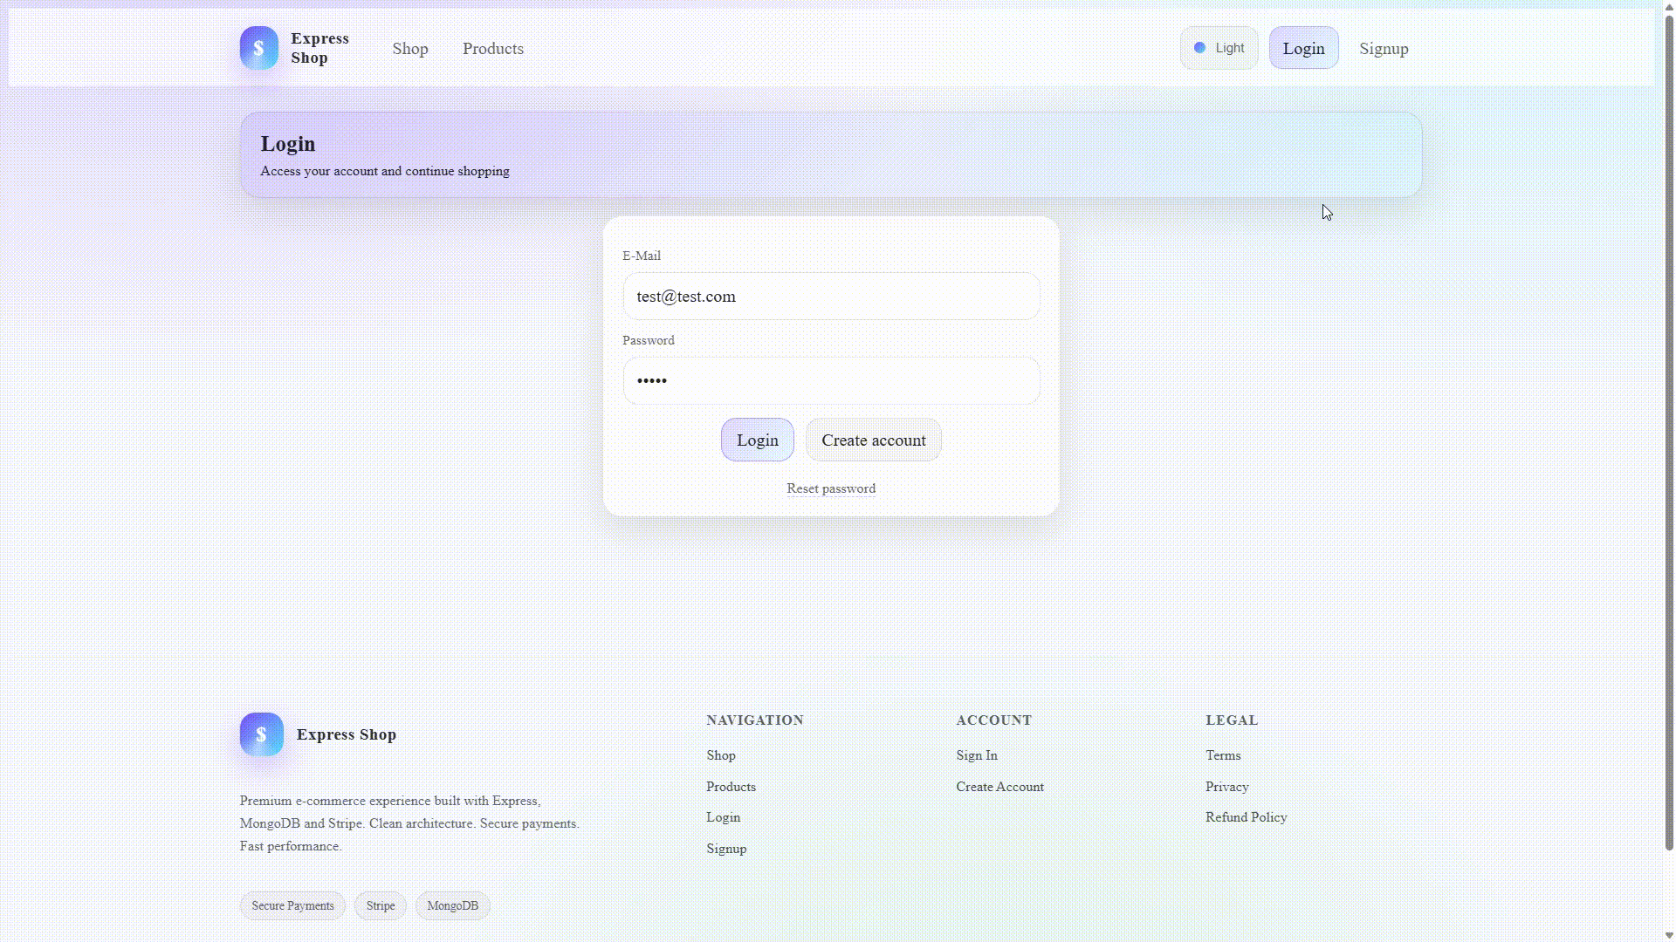Go to Signup in the header
The width and height of the screenshot is (1676, 942).
coord(1383,49)
